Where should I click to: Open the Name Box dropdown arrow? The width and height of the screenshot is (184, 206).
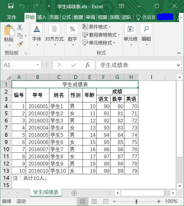[38, 65]
